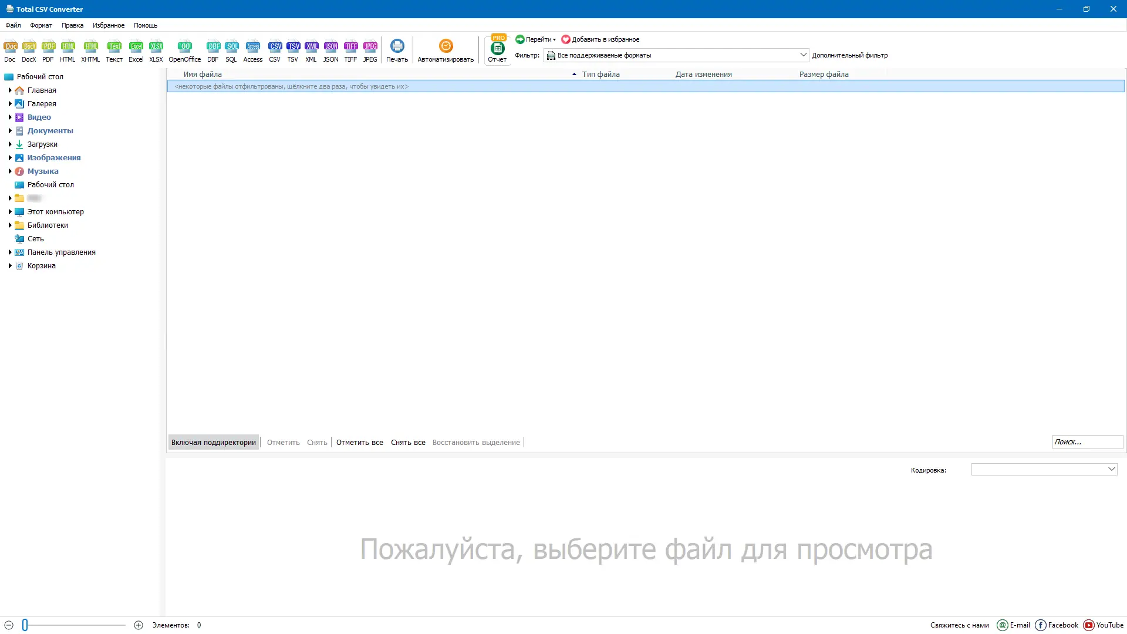The image size is (1127, 634).
Task: Zoom in using the plus button
Action: [139, 625]
